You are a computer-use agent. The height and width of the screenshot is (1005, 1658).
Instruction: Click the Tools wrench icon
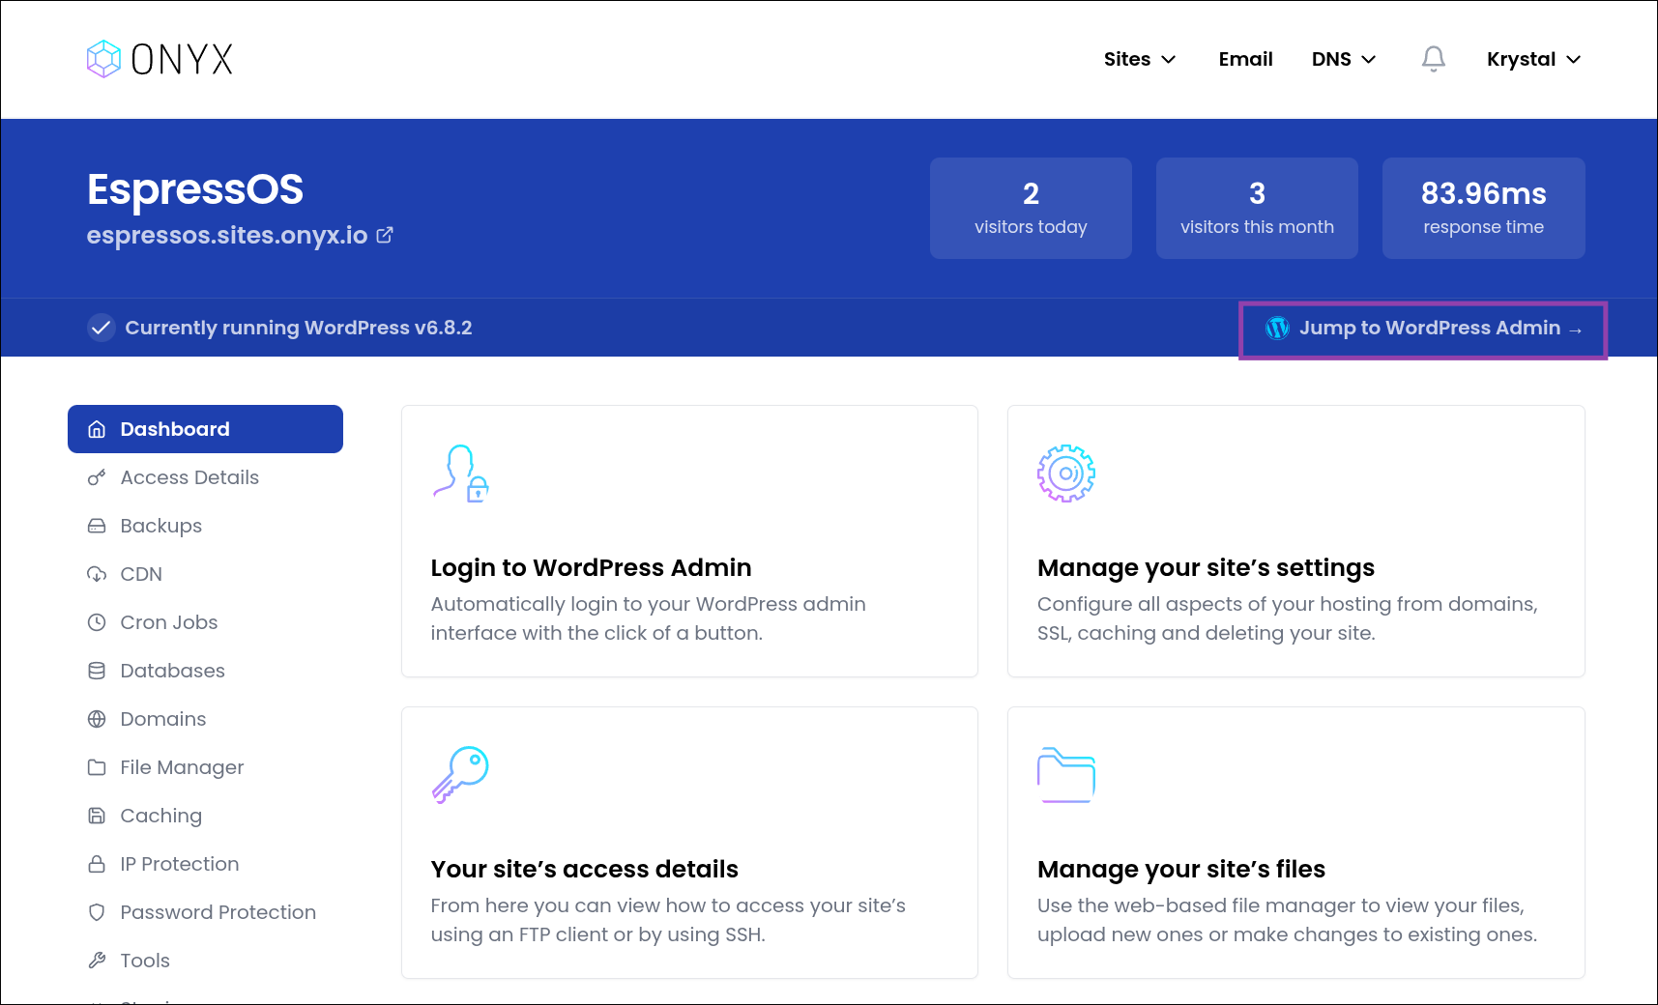[97, 961]
